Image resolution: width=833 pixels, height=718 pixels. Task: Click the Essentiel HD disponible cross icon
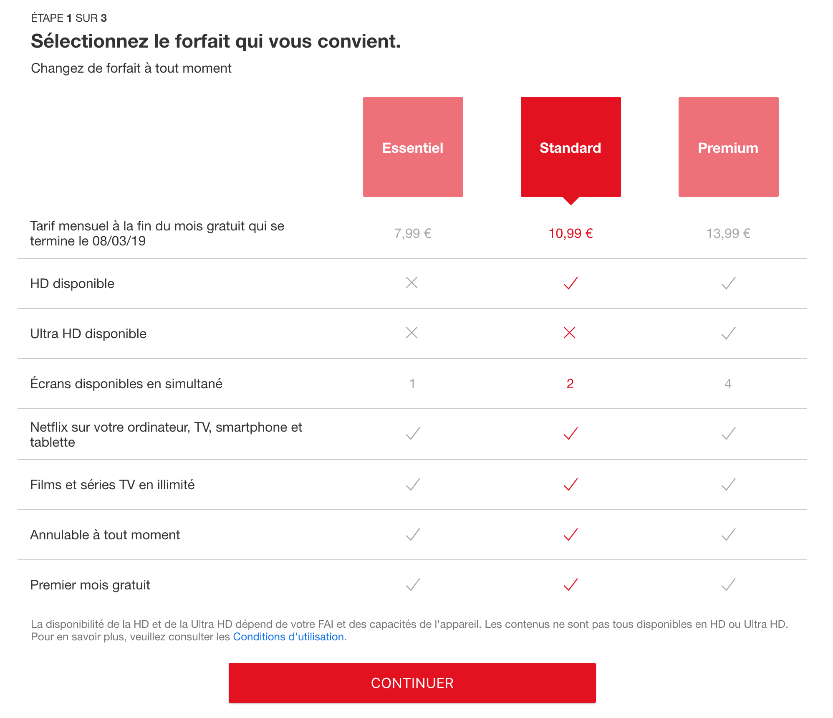pos(412,283)
